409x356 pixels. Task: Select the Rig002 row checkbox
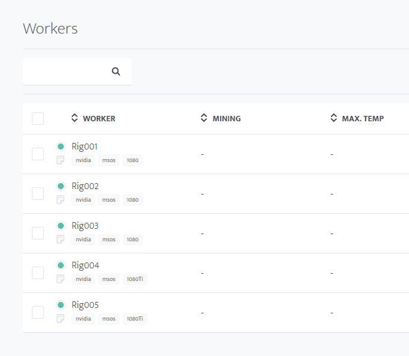click(38, 193)
